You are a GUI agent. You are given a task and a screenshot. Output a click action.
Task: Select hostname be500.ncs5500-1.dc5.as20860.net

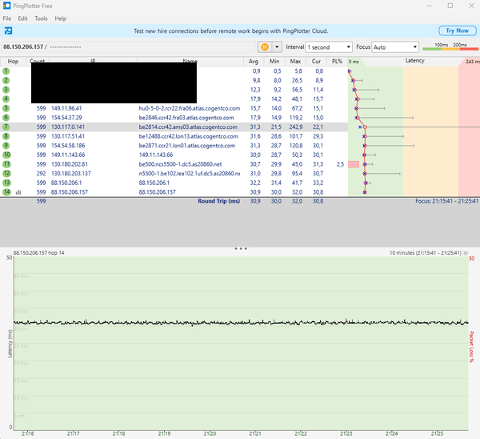[x=180, y=164]
